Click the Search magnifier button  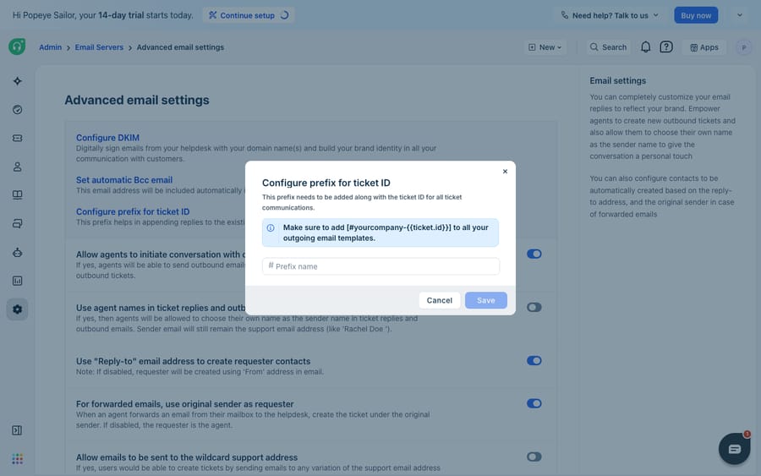[608, 47]
